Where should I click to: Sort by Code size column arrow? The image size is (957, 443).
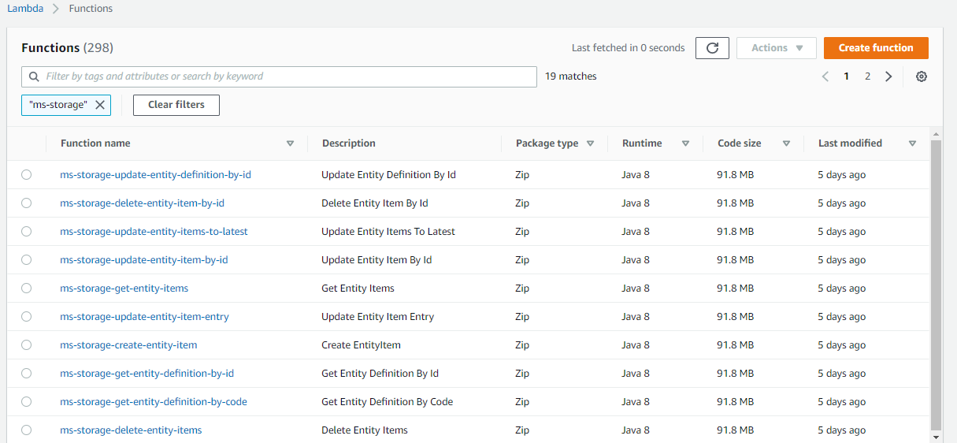[x=786, y=143]
